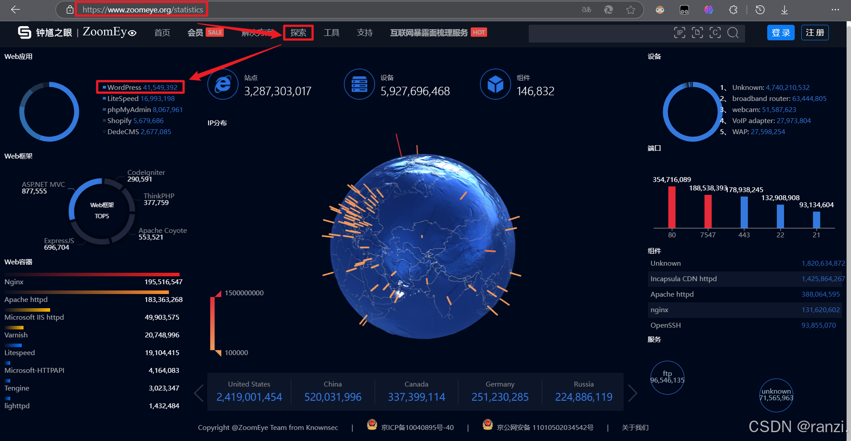The width and height of the screenshot is (851, 441).
Task: Click the police badge beside 京ICP备
Action: pyautogui.click(x=372, y=425)
